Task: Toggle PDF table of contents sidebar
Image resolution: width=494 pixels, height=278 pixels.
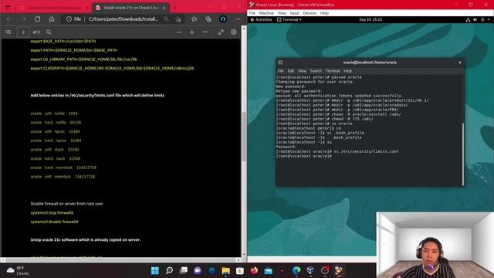Action: (x=8, y=32)
